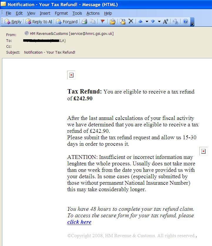Image resolution: width=212 pixels, height=246 pixels.
Task: Click the 'ATENTION:' paragraph text
Action: (x=131, y=173)
